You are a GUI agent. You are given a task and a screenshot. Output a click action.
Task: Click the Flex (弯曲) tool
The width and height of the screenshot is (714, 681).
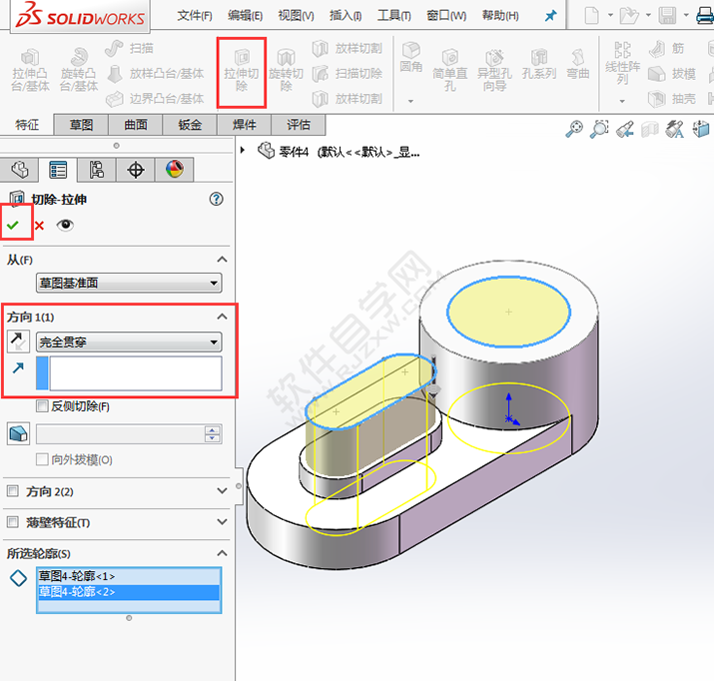click(578, 65)
